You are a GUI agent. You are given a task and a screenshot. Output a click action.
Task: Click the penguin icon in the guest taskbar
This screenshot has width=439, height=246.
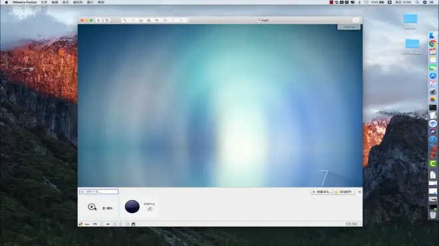tap(133, 224)
